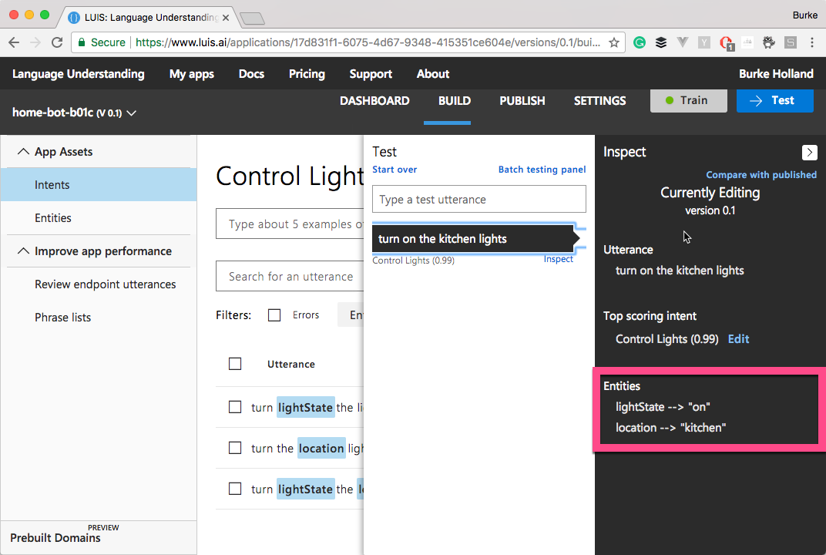Collapse the App Assets section
The image size is (826, 555).
click(x=23, y=152)
